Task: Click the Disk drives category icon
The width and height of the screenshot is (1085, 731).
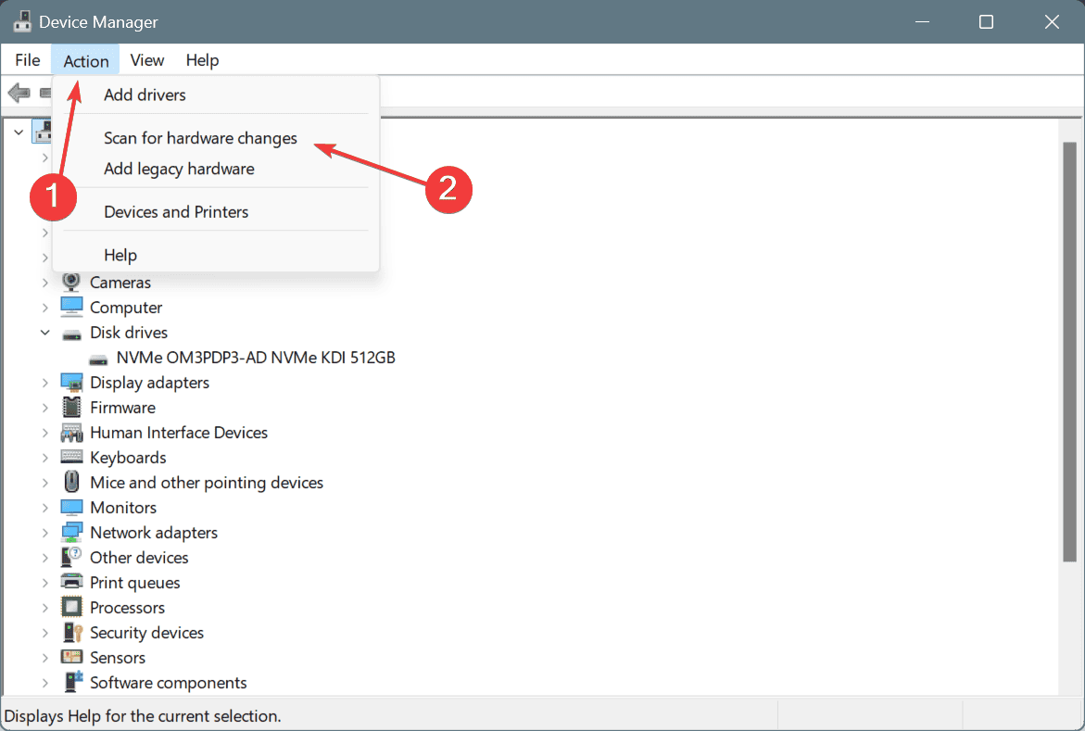Action: pos(71,335)
